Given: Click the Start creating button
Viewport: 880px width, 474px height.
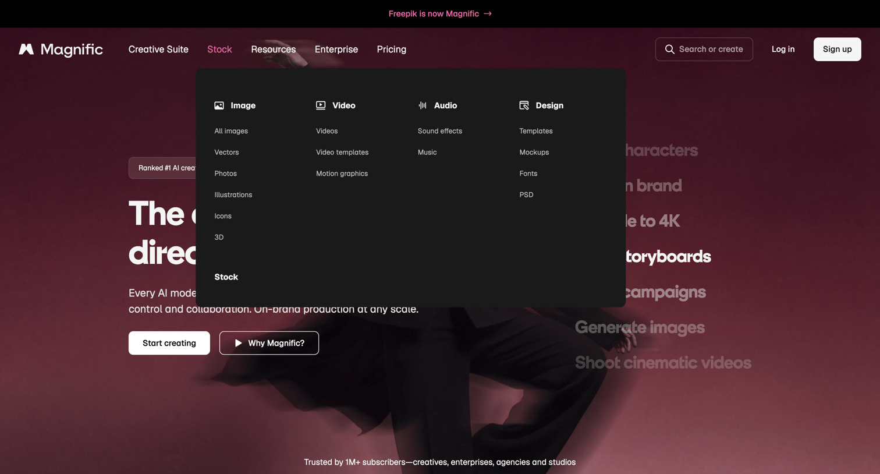Looking at the screenshot, I should point(169,343).
